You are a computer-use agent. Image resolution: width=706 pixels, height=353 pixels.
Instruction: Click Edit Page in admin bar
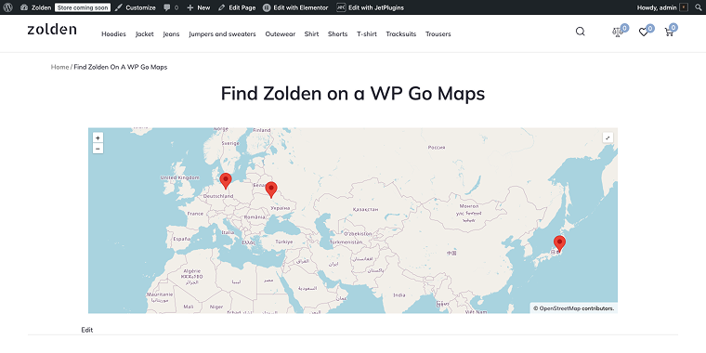(237, 7)
